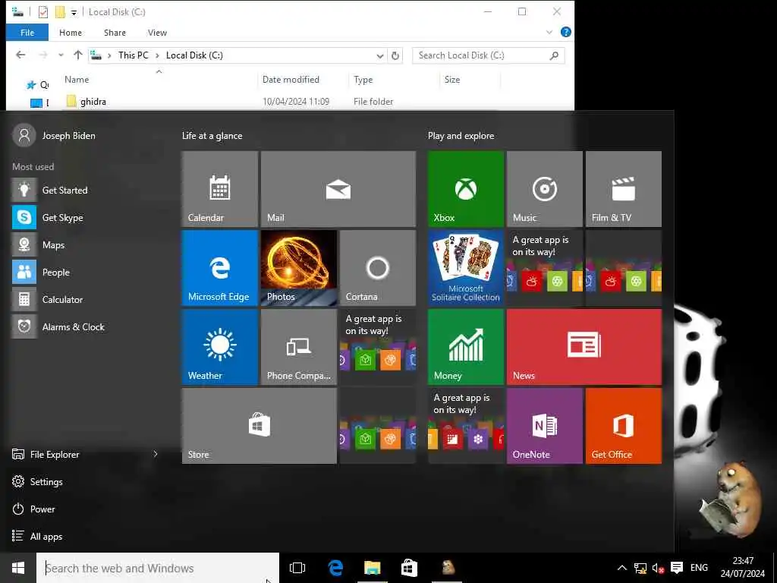Click This PC in address breadcrumb
Image resolution: width=777 pixels, height=583 pixels.
pos(134,55)
